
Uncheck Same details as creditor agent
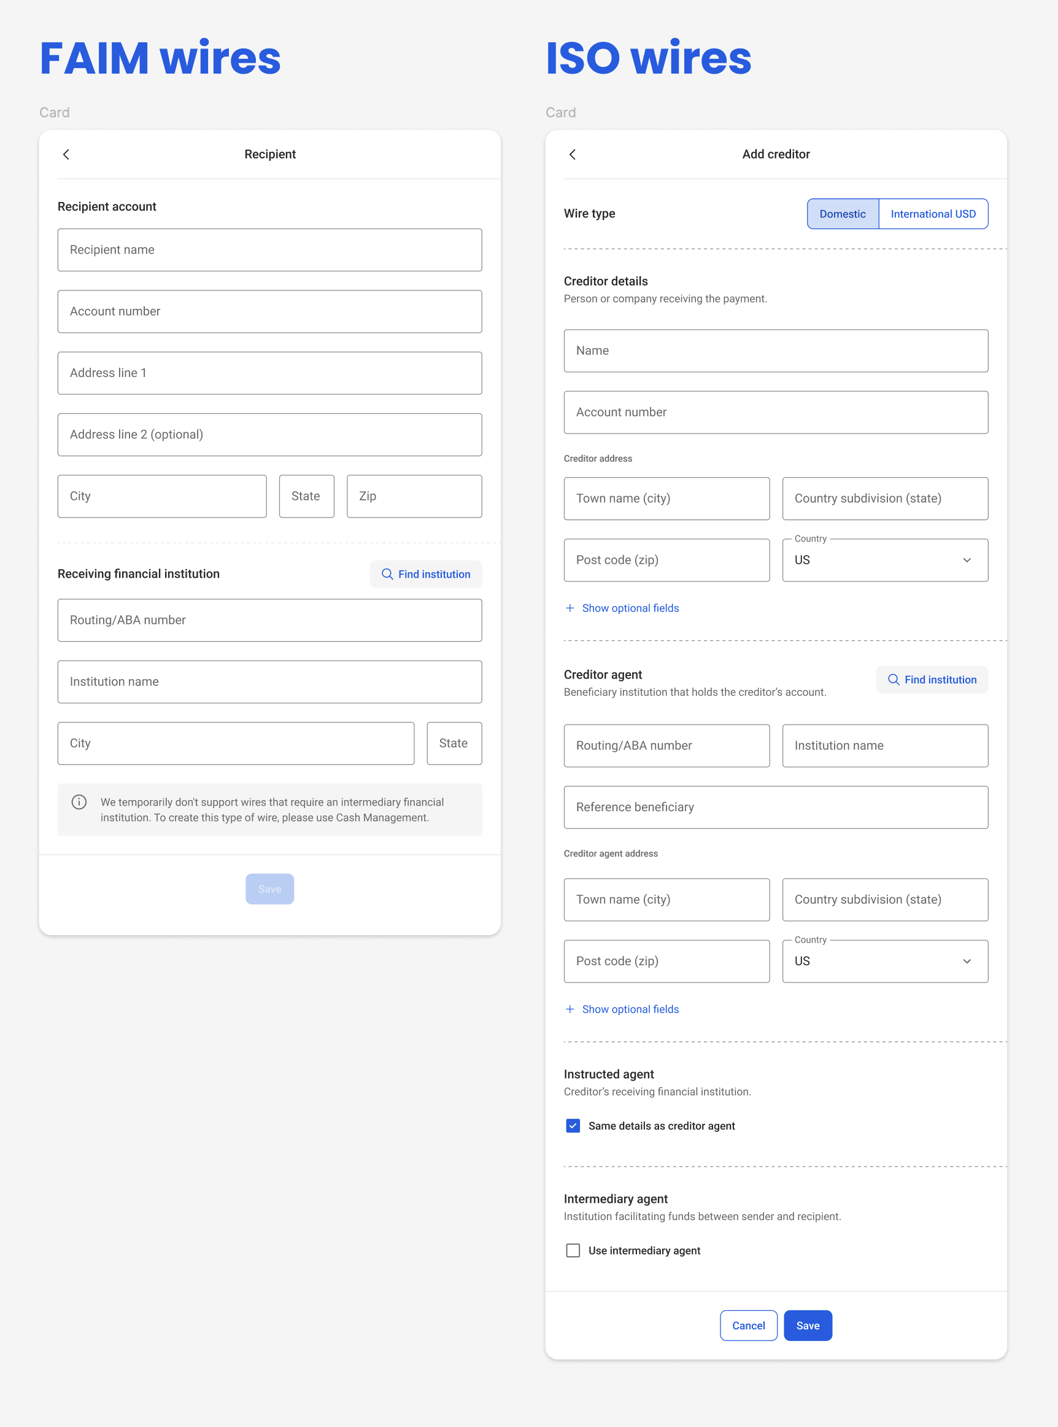(x=573, y=1125)
